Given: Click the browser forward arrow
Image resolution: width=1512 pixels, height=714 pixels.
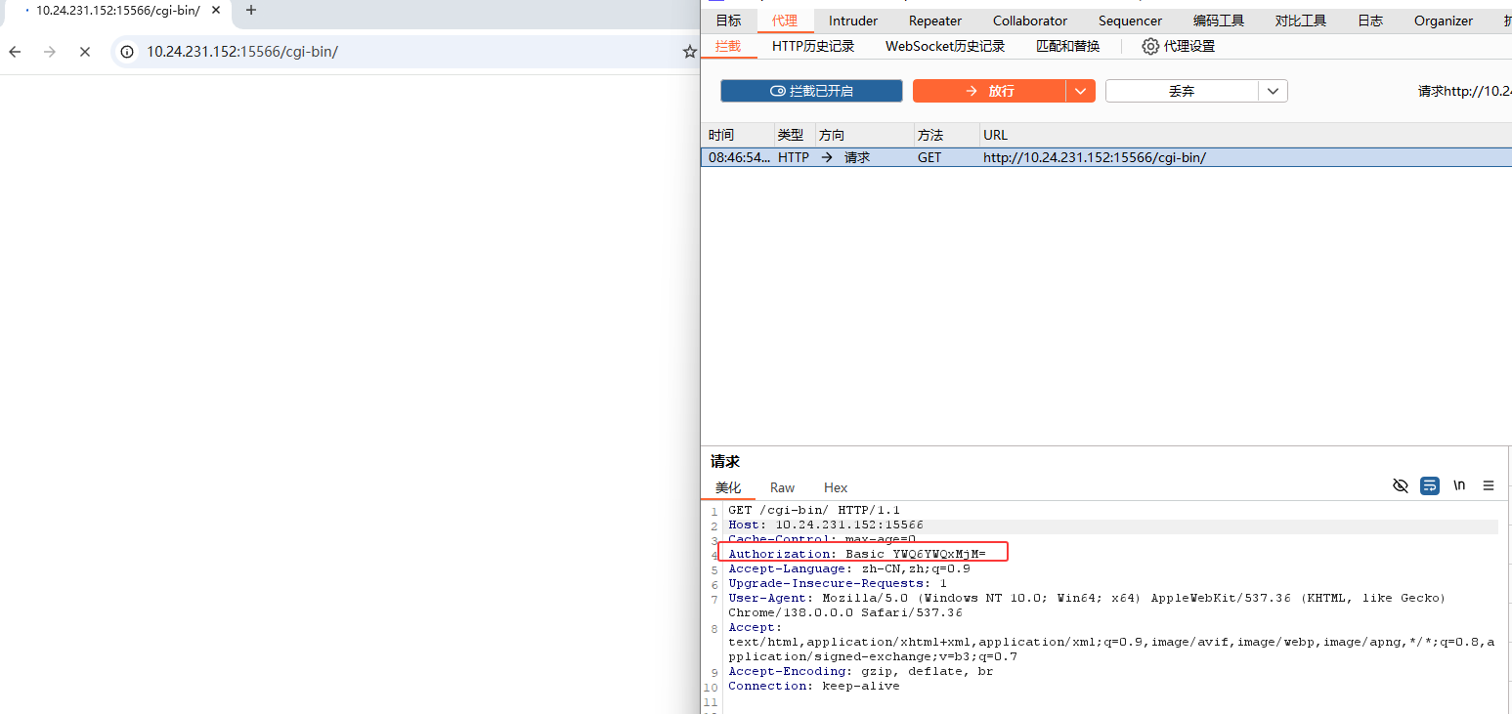Looking at the screenshot, I should point(50,51).
